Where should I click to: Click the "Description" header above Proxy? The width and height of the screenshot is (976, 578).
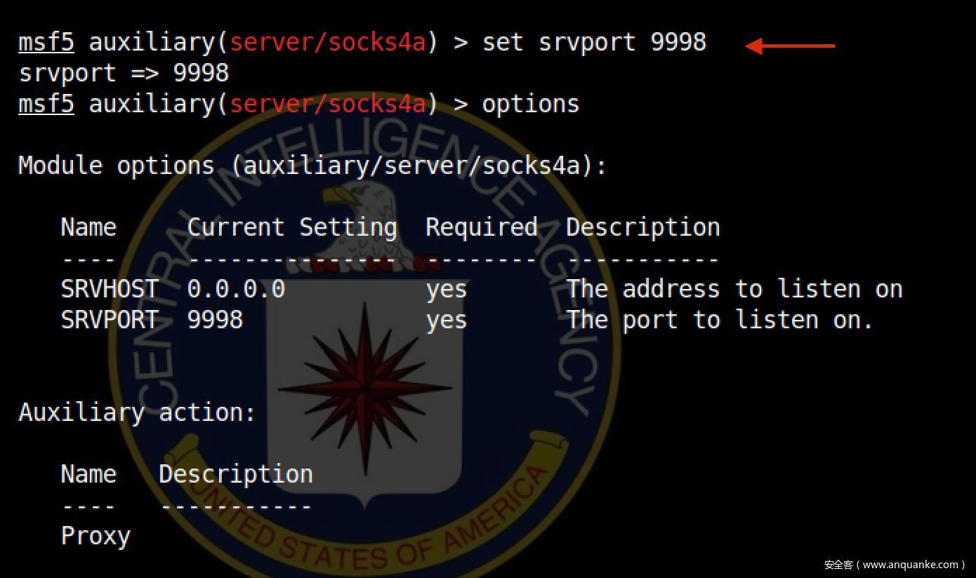[x=236, y=474]
